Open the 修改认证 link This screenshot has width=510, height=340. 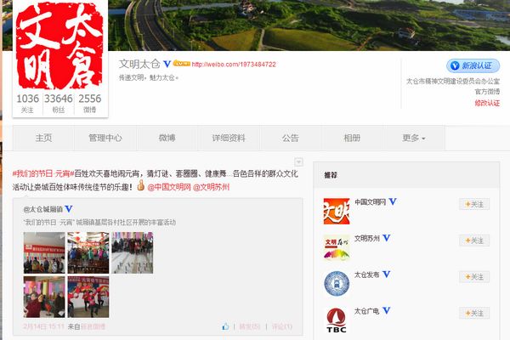487,103
